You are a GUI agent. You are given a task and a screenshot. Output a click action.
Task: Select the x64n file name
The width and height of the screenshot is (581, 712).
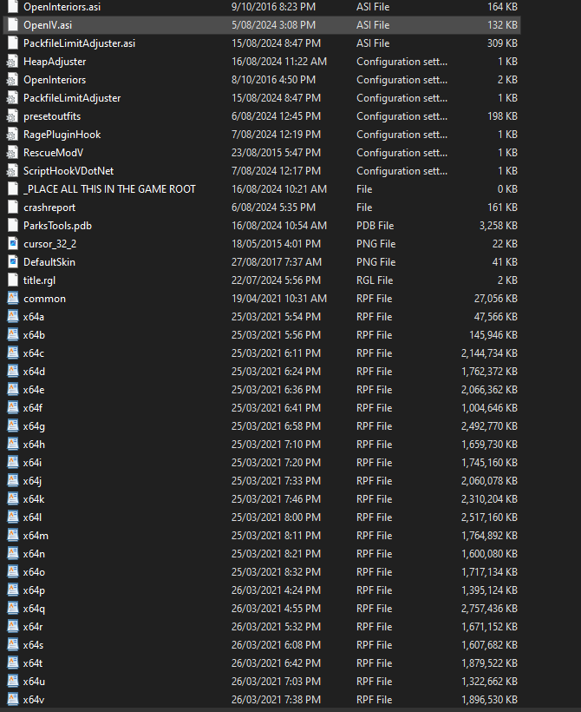tap(34, 554)
